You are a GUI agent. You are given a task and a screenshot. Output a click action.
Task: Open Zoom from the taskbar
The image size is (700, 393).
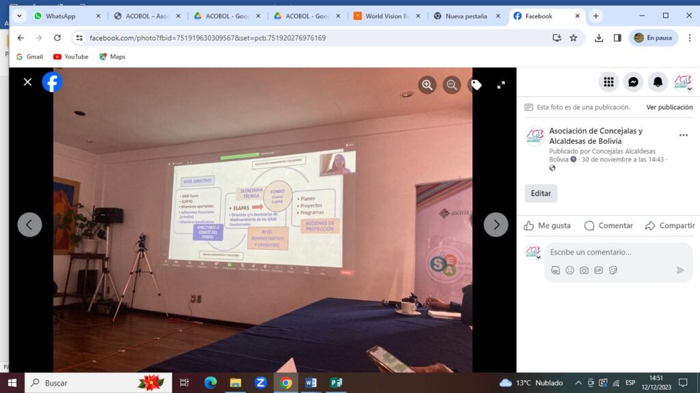260,383
